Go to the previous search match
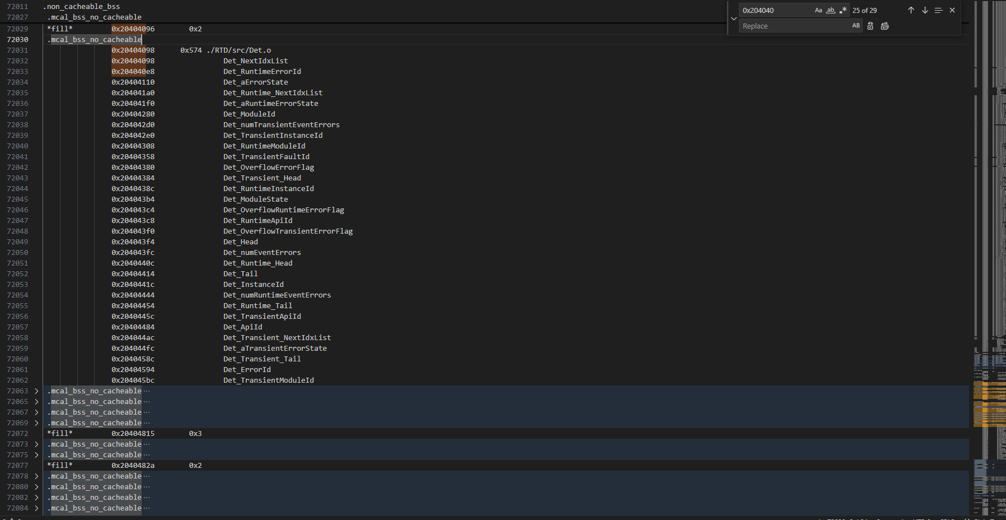The width and height of the screenshot is (1006, 520). coord(911,10)
